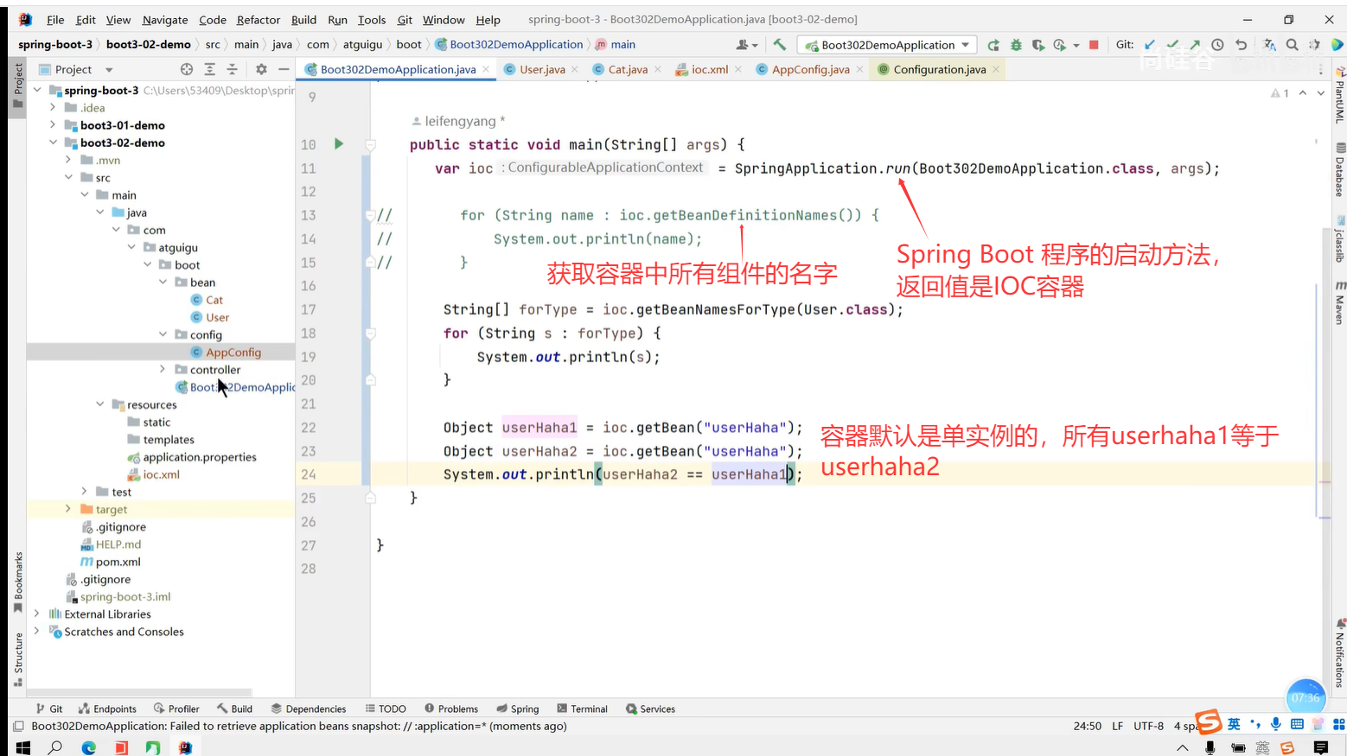Toggle the Spring tool window at bottom
1347x756 pixels.
(517, 708)
